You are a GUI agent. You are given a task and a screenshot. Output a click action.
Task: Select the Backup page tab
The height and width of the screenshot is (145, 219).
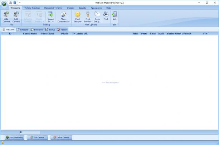coord(50,29)
